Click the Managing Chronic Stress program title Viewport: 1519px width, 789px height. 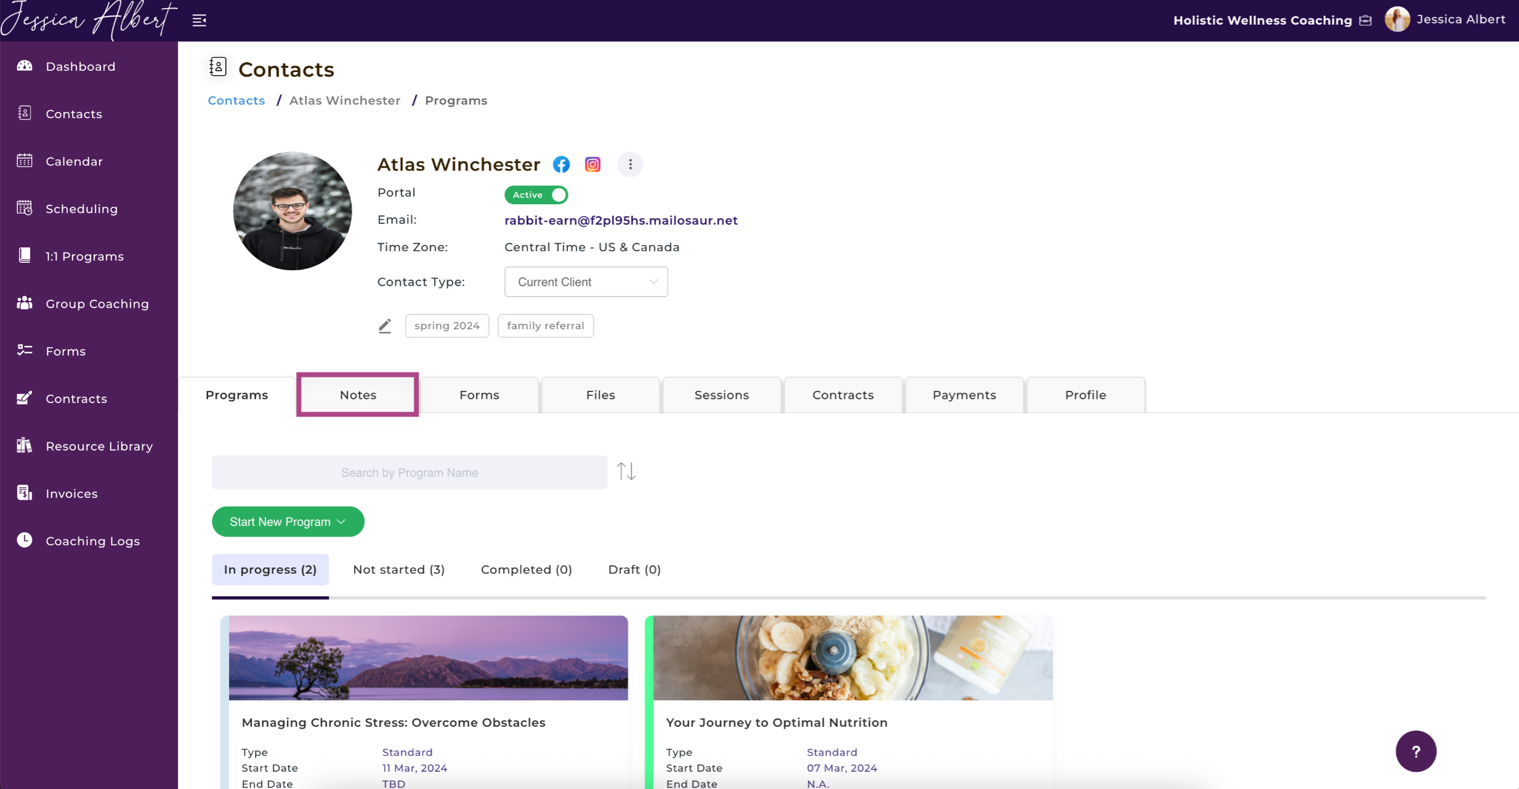pyautogui.click(x=393, y=722)
